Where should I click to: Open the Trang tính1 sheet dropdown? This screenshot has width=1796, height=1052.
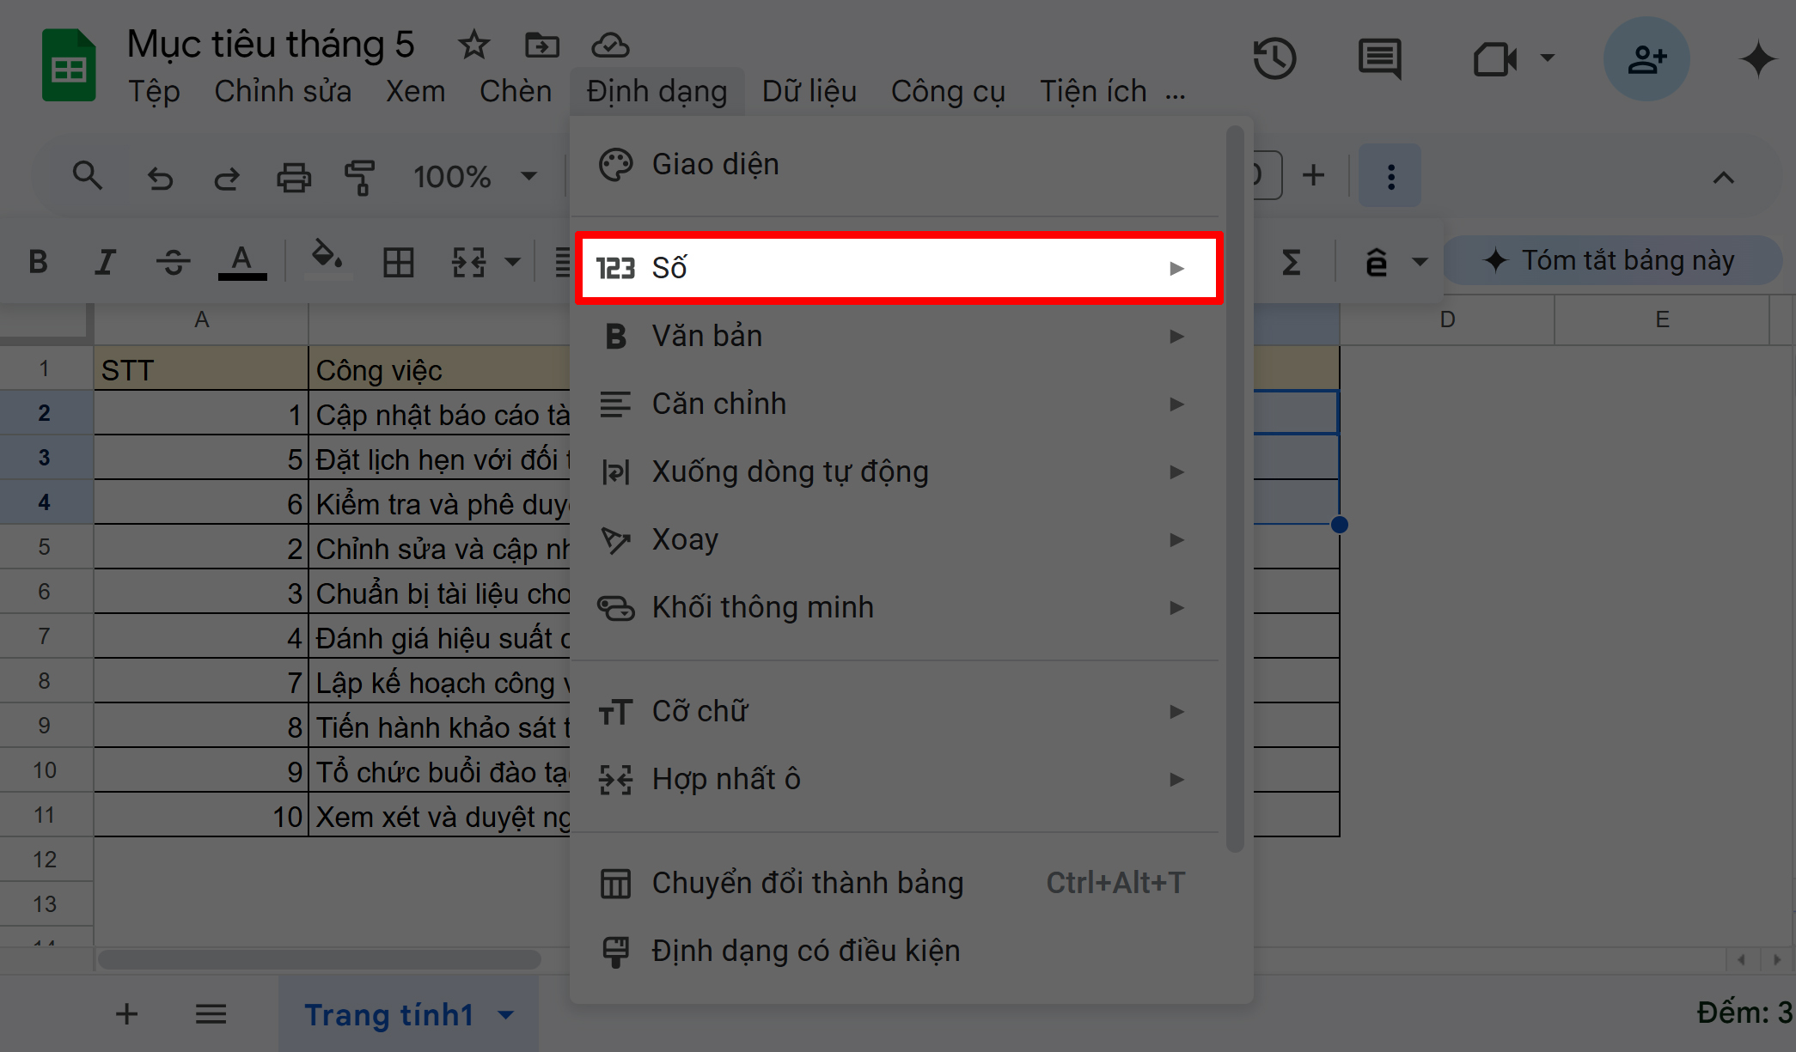(x=504, y=1014)
